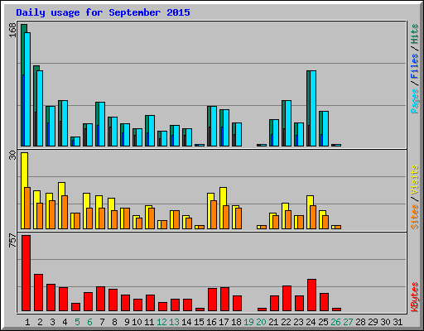Click day label '7' on the x-axis
This screenshot has width=424, height=331.
coord(102,322)
